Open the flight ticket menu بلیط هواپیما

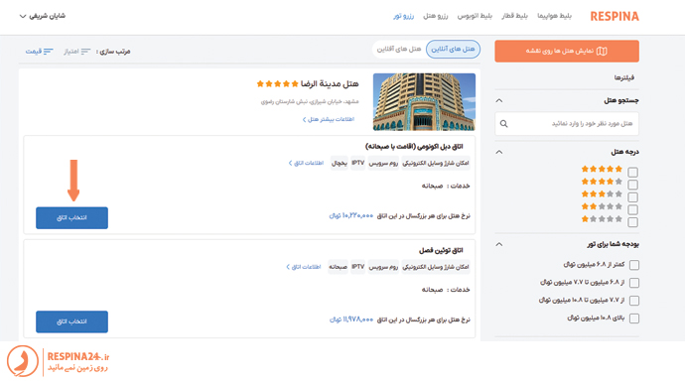(x=554, y=16)
